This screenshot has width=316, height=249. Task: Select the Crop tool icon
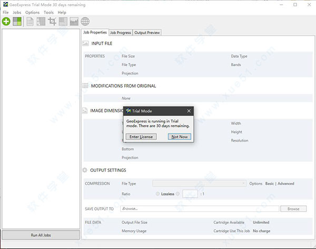(x=52, y=22)
